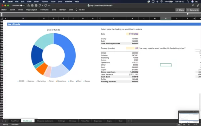
Task: Click the previous sheet navigation arrow
Action: point(2,121)
